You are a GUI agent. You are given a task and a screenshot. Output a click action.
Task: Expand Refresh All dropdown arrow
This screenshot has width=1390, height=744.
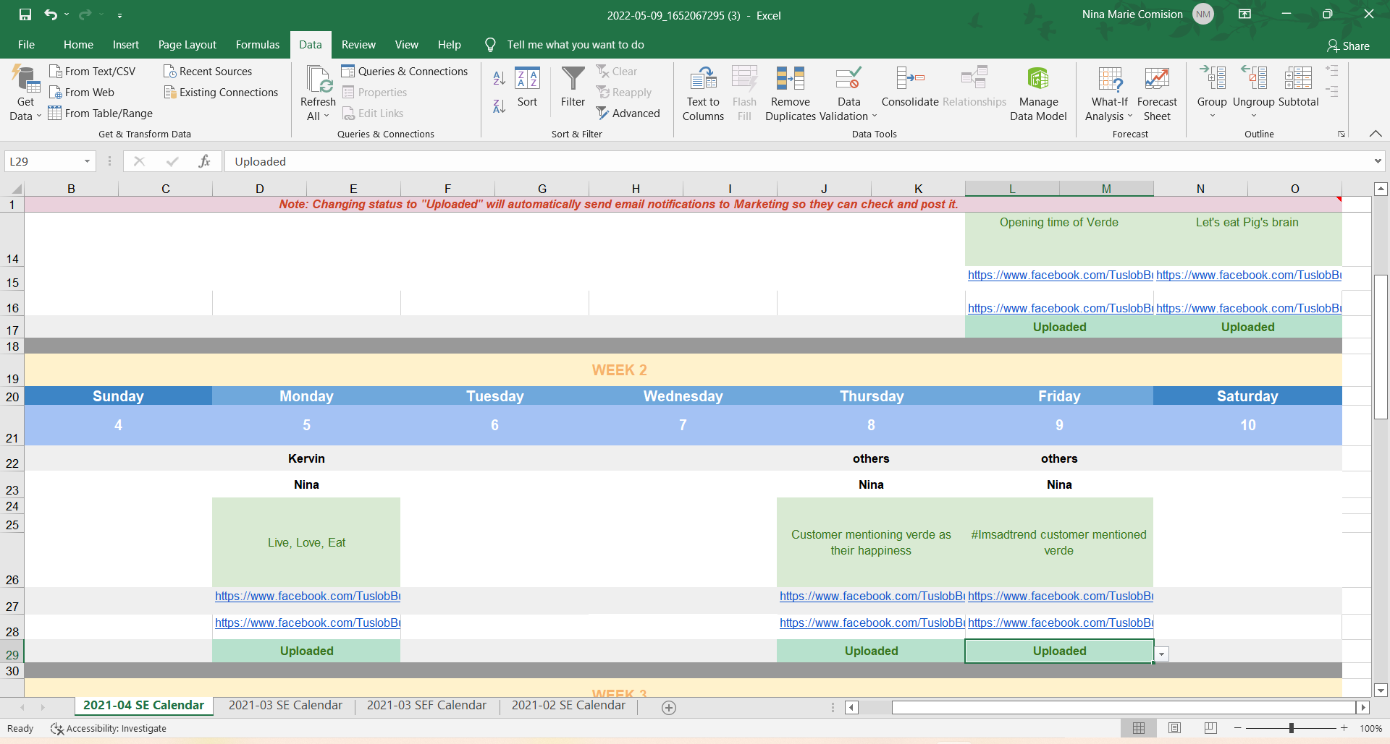(327, 116)
